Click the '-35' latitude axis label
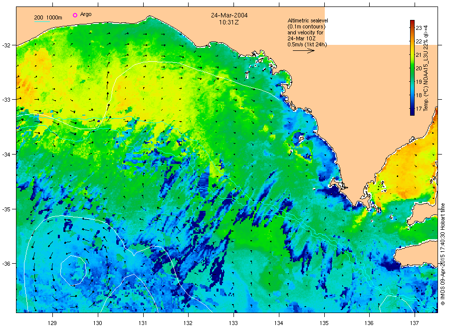This screenshot has width=449, height=329. tap(6, 209)
